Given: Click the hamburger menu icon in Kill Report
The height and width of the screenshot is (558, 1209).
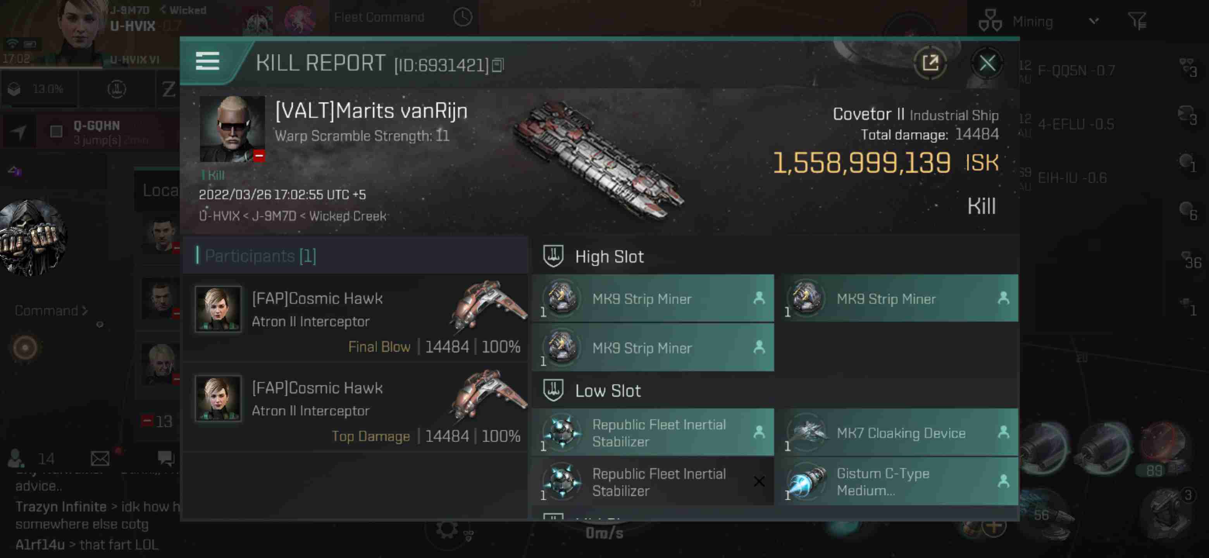Looking at the screenshot, I should 207,62.
